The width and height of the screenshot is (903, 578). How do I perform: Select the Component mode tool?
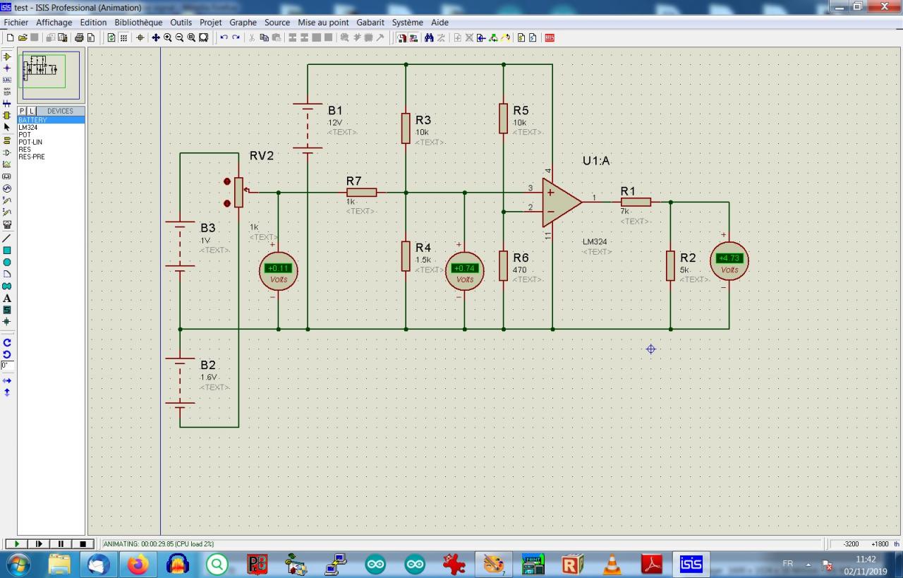click(x=7, y=56)
